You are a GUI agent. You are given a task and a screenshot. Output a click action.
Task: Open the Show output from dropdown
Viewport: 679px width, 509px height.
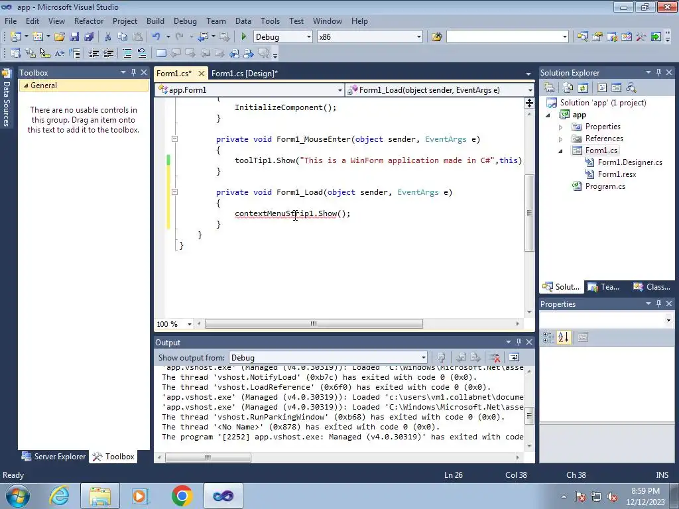[424, 357]
